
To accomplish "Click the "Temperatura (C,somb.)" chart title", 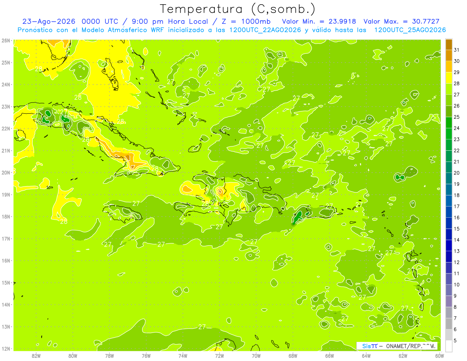I will (238, 9).
